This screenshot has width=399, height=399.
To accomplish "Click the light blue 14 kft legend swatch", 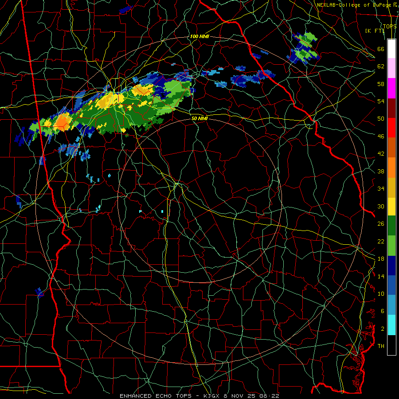I will [x=391, y=305].
